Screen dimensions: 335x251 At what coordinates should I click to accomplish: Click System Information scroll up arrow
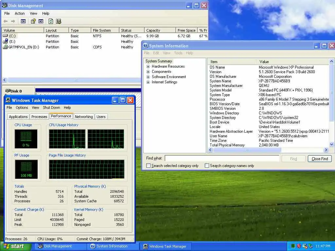coord(332,61)
